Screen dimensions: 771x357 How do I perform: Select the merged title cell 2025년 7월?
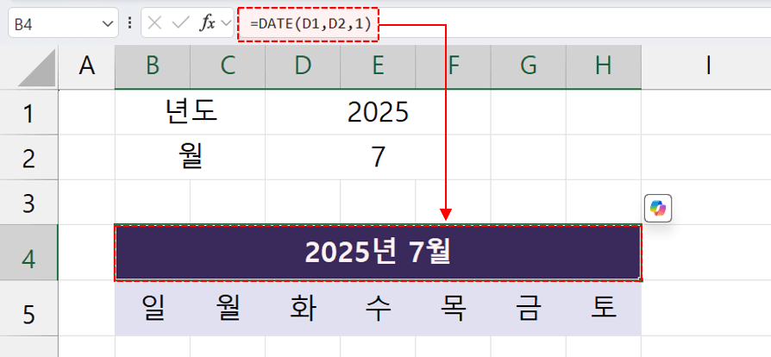coord(378,253)
